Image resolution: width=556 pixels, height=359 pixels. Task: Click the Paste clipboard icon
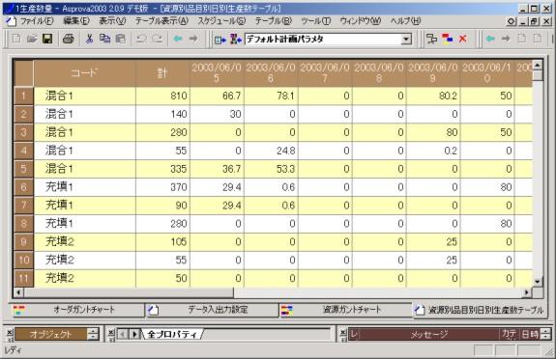[121, 39]
